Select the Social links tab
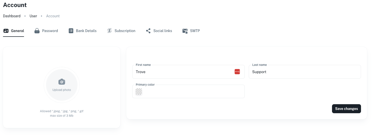This screenshot has width=372, height=135. [162, 31]
